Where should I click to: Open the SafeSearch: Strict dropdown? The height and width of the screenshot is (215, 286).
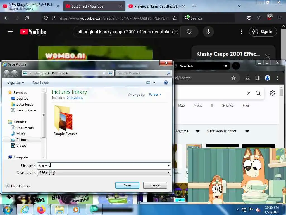tap(228, 131)
